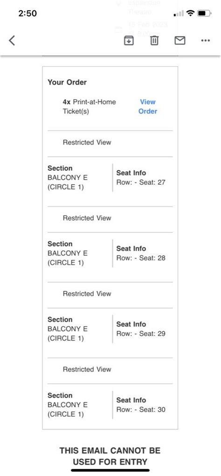Tap the cellular signal bars icon
Screen dimensions: 221x476
[x=179, y=13]
